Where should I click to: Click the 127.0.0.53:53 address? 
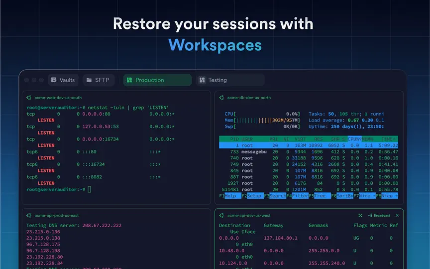101,127
